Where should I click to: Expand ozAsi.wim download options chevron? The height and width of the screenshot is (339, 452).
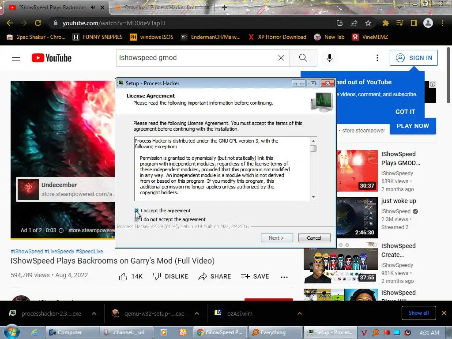coord(300,313)
